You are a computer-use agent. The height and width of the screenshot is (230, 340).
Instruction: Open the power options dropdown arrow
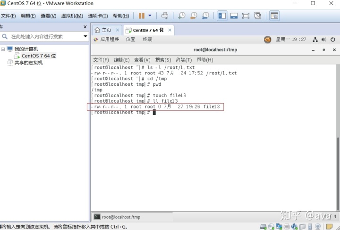coord(150,16)
